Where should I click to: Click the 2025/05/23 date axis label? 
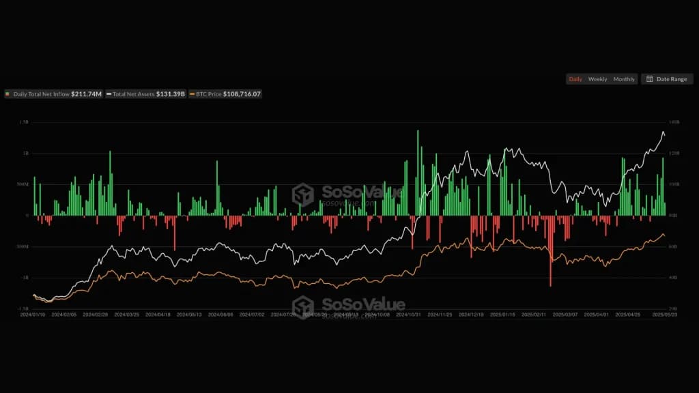point(665,315)
